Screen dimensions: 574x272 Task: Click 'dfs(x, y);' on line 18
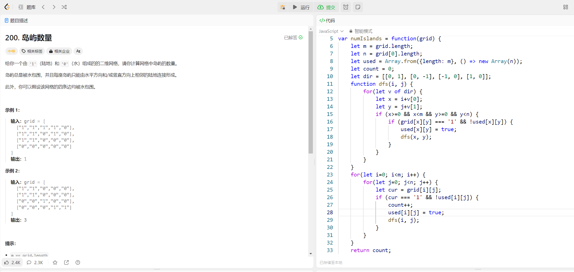[x=416, y=137]
